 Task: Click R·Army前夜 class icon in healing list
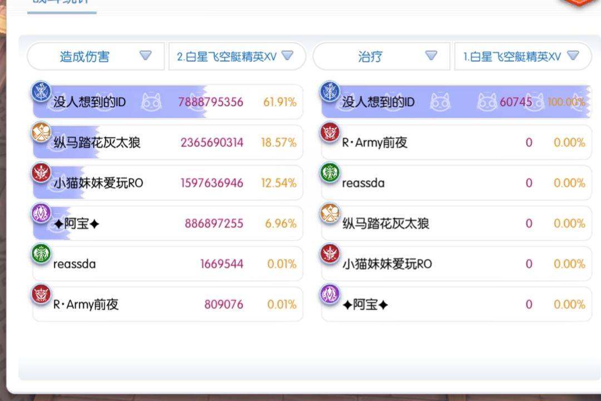[329, 133]
